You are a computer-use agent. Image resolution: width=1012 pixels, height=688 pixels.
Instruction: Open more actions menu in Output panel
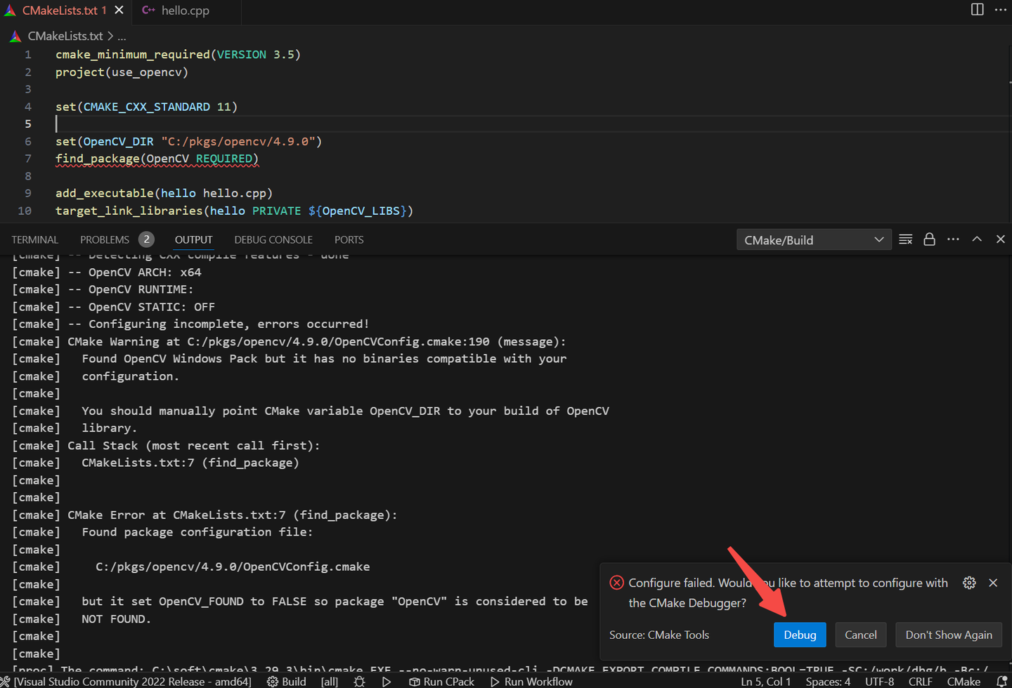pos(953,239)
